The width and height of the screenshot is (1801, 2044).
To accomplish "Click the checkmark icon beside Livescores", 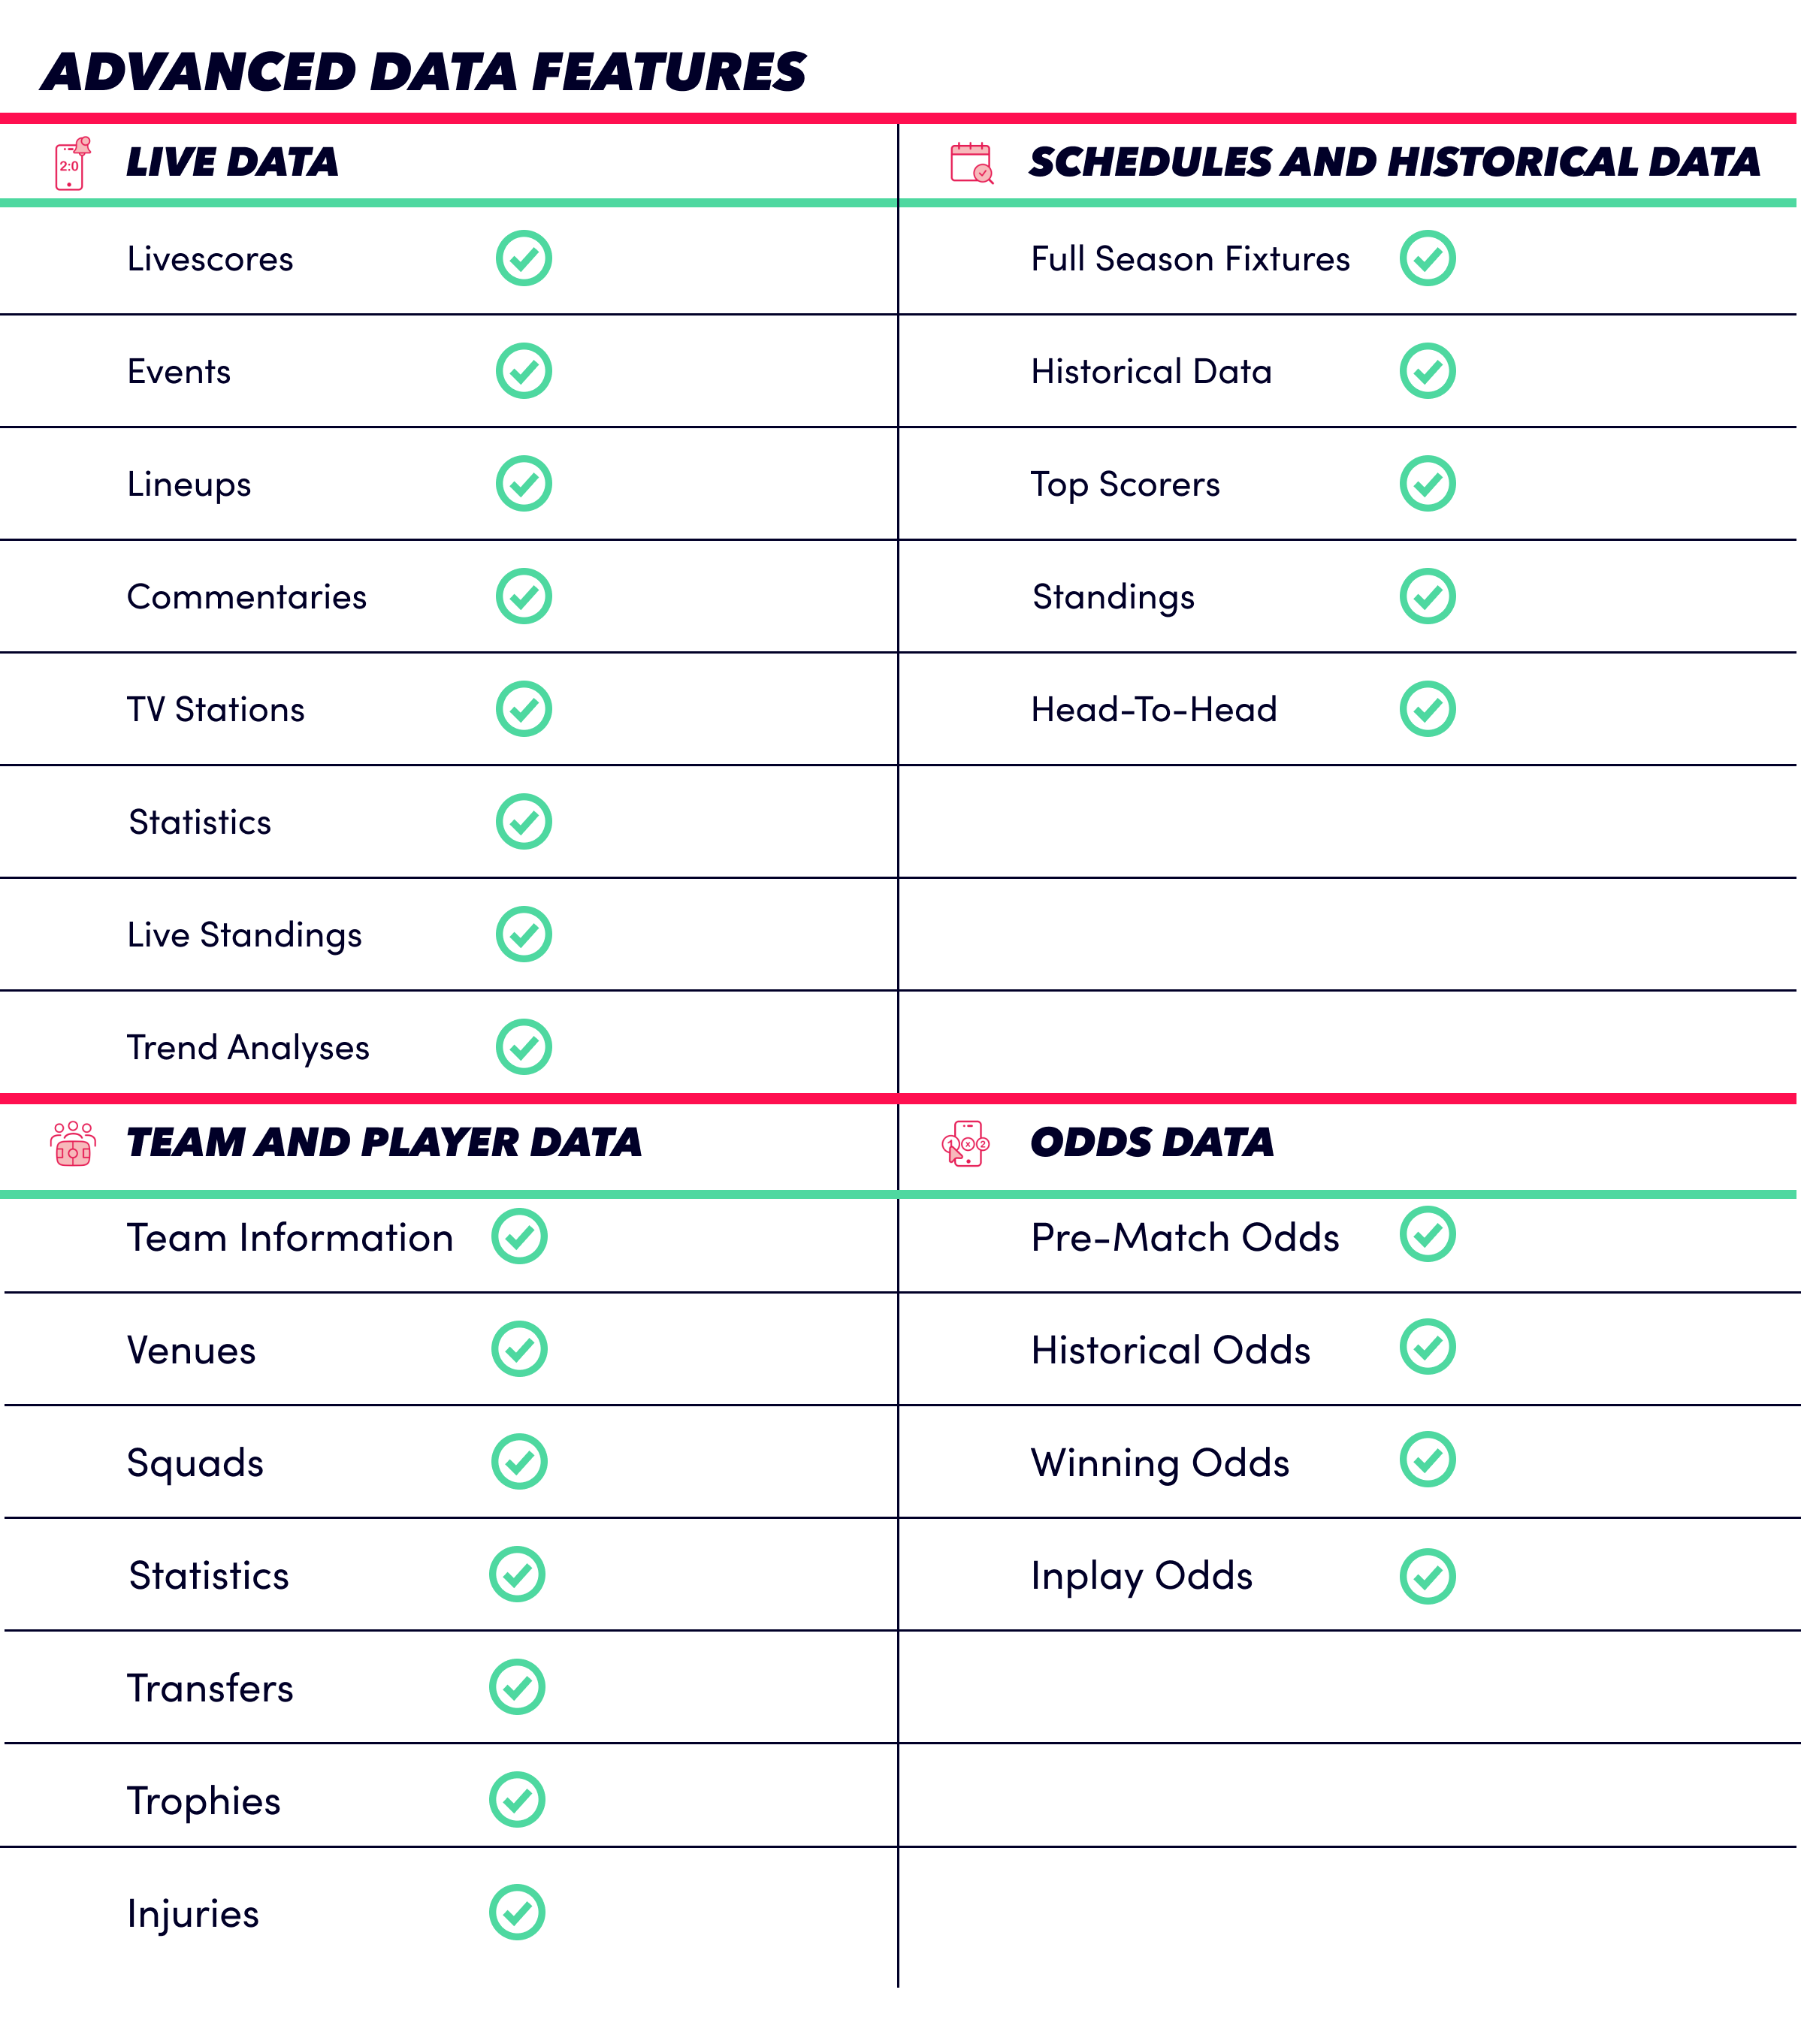I will [524, 258].
